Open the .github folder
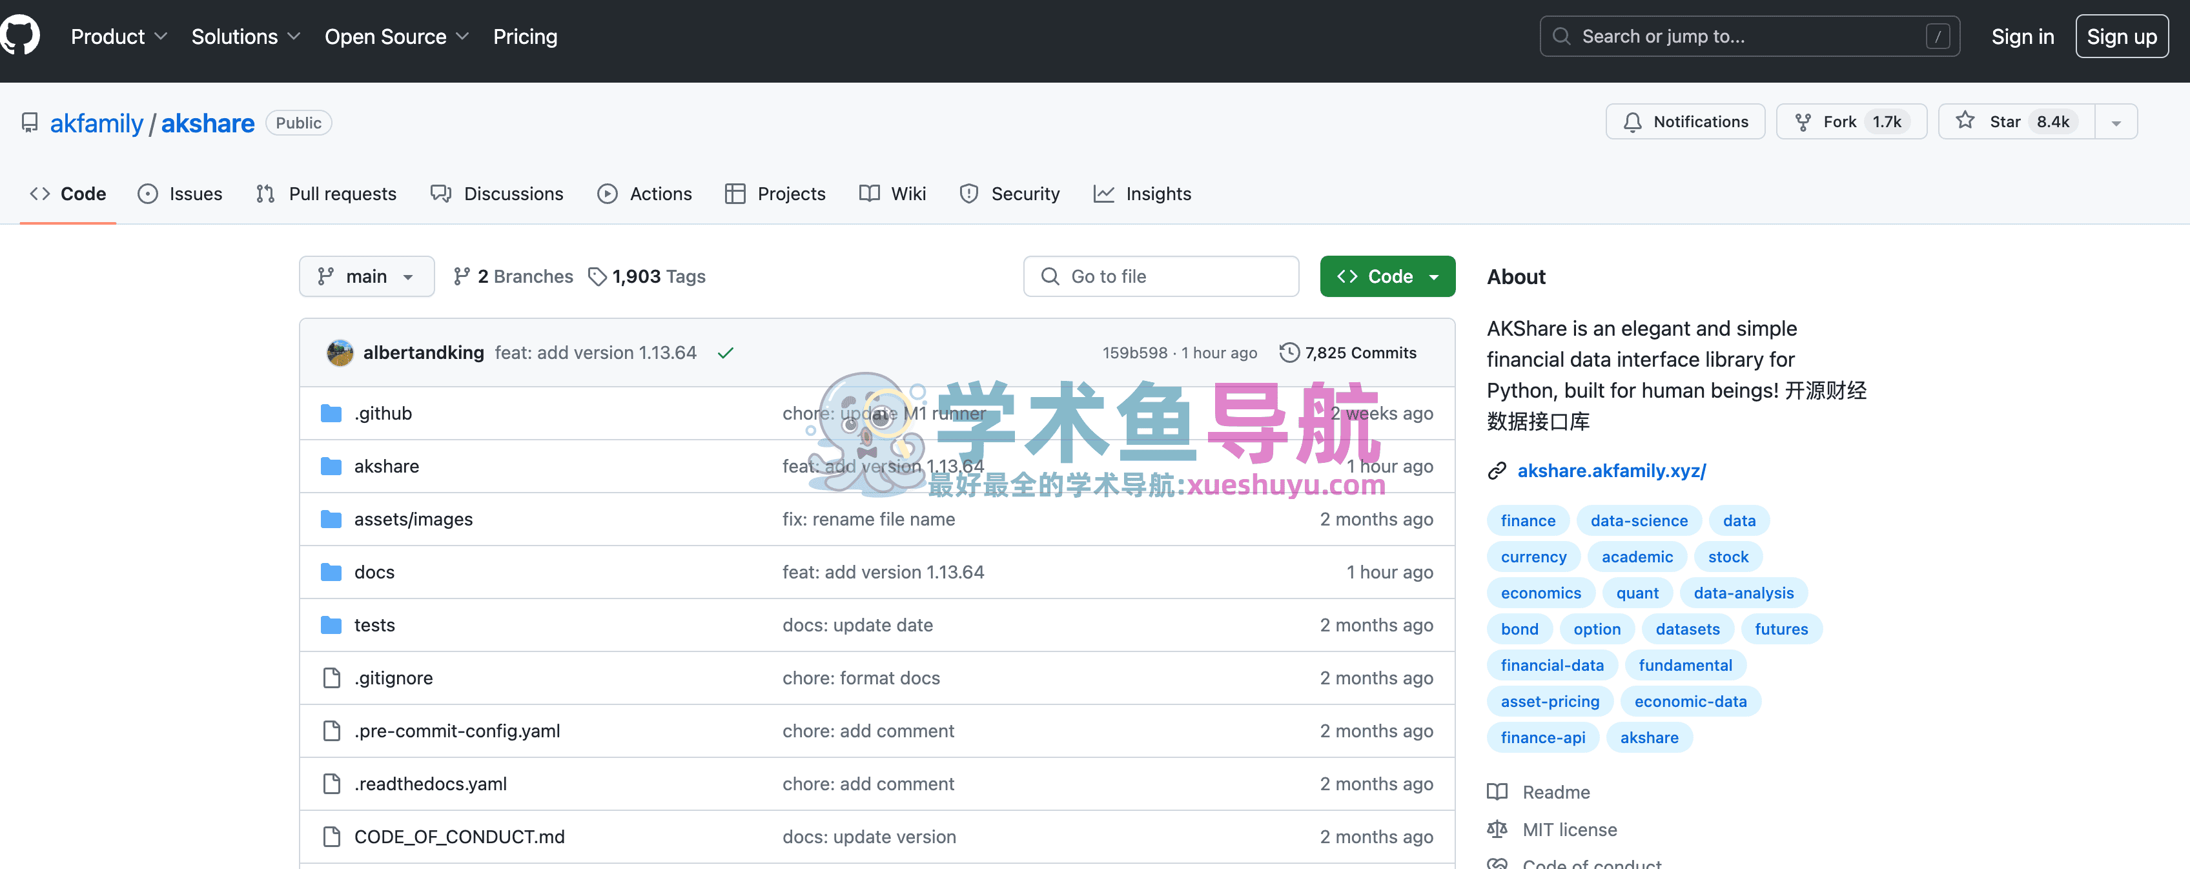The height and width of the screenshot is (869, 2190). pos(383,413)
